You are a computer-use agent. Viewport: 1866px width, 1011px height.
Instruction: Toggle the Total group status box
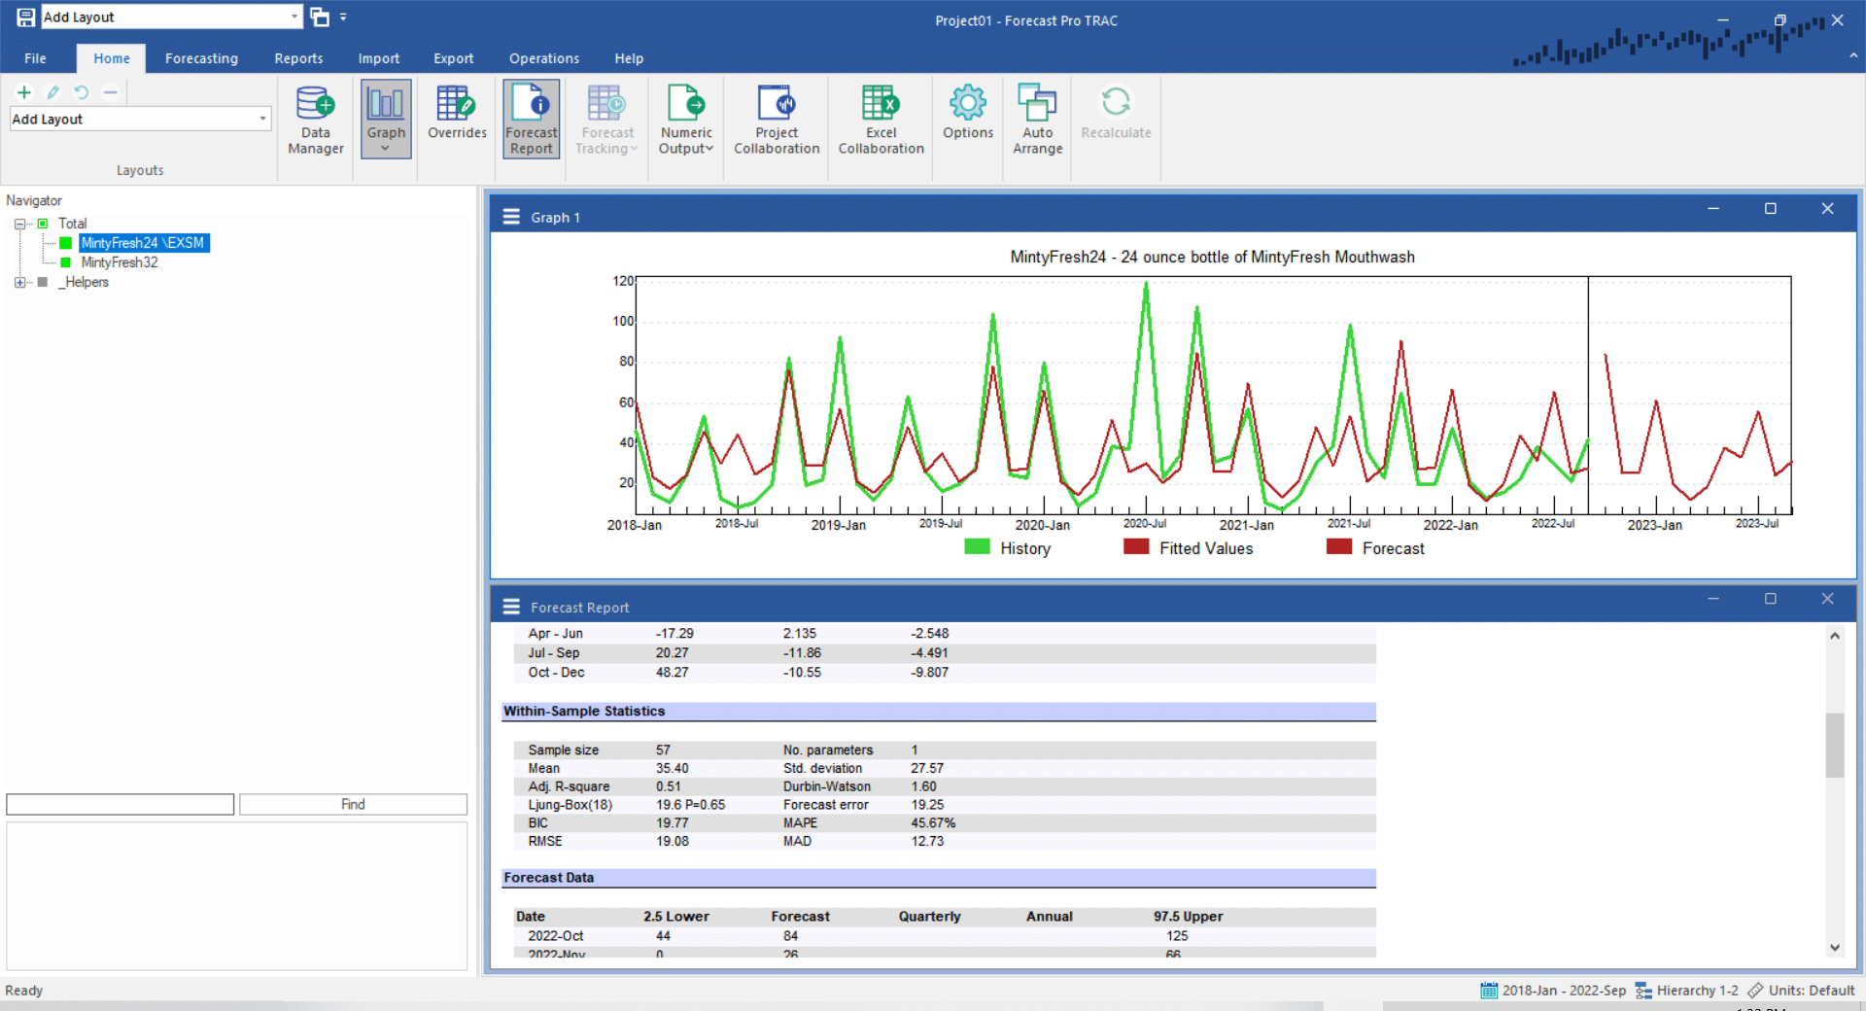tap(43, 224)
